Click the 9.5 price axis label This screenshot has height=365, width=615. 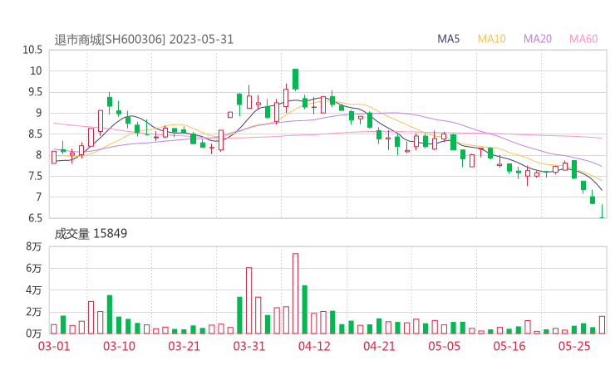[35, 92]
